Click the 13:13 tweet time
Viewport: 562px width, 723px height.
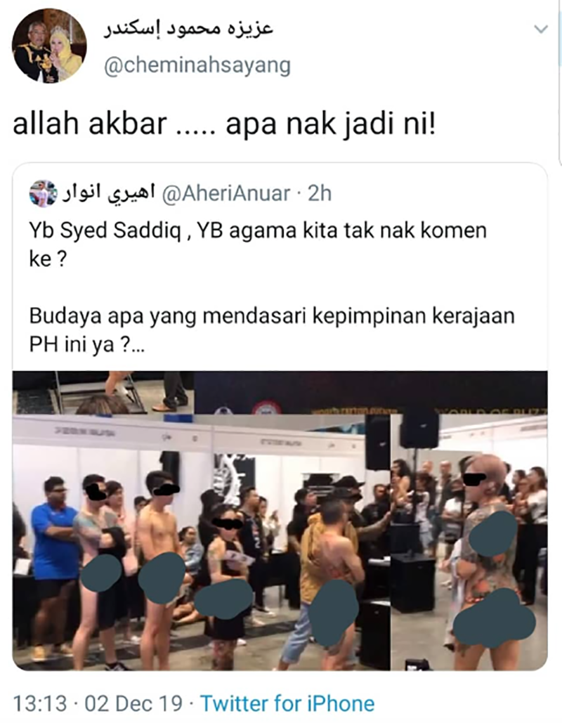pos(39,704)
